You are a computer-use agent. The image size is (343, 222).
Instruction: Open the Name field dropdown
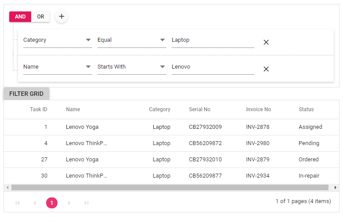(x=88, y=67)
